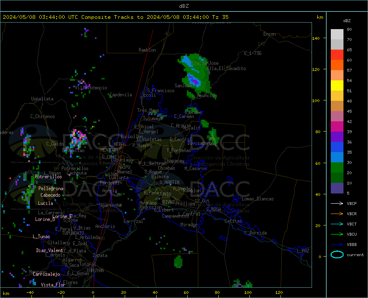
Task: Click the Diaz_Valent map label
Action: (49, 250)
